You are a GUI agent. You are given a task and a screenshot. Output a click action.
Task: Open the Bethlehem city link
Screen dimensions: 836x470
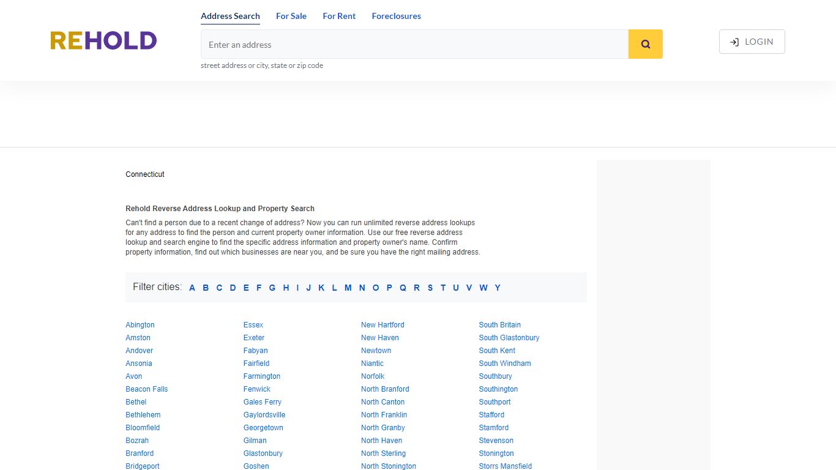(143, 415)
